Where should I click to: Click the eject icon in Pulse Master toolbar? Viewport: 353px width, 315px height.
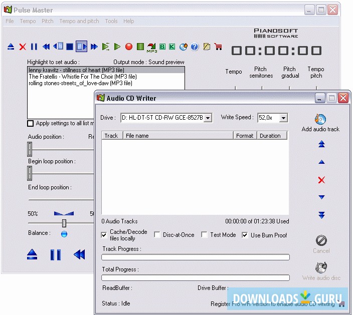tap(11, 47)
